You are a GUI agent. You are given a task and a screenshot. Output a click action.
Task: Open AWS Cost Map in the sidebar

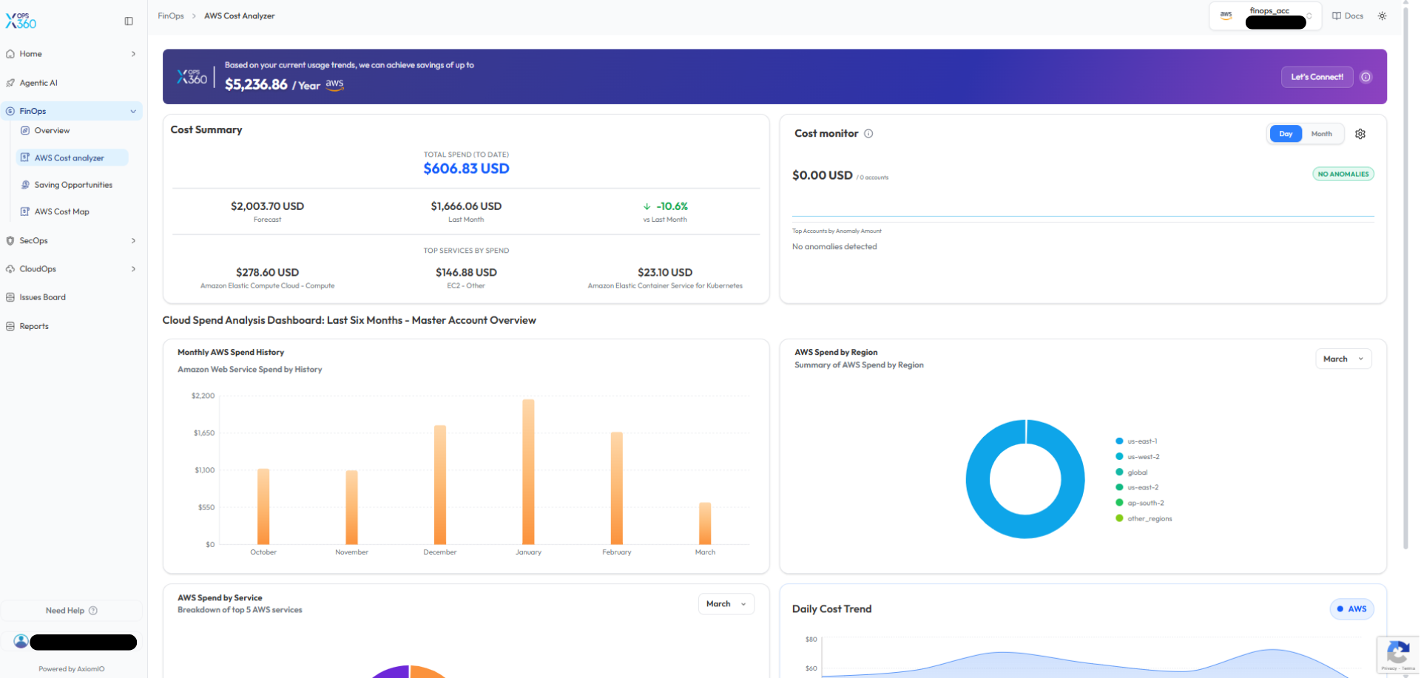point(61,212)
